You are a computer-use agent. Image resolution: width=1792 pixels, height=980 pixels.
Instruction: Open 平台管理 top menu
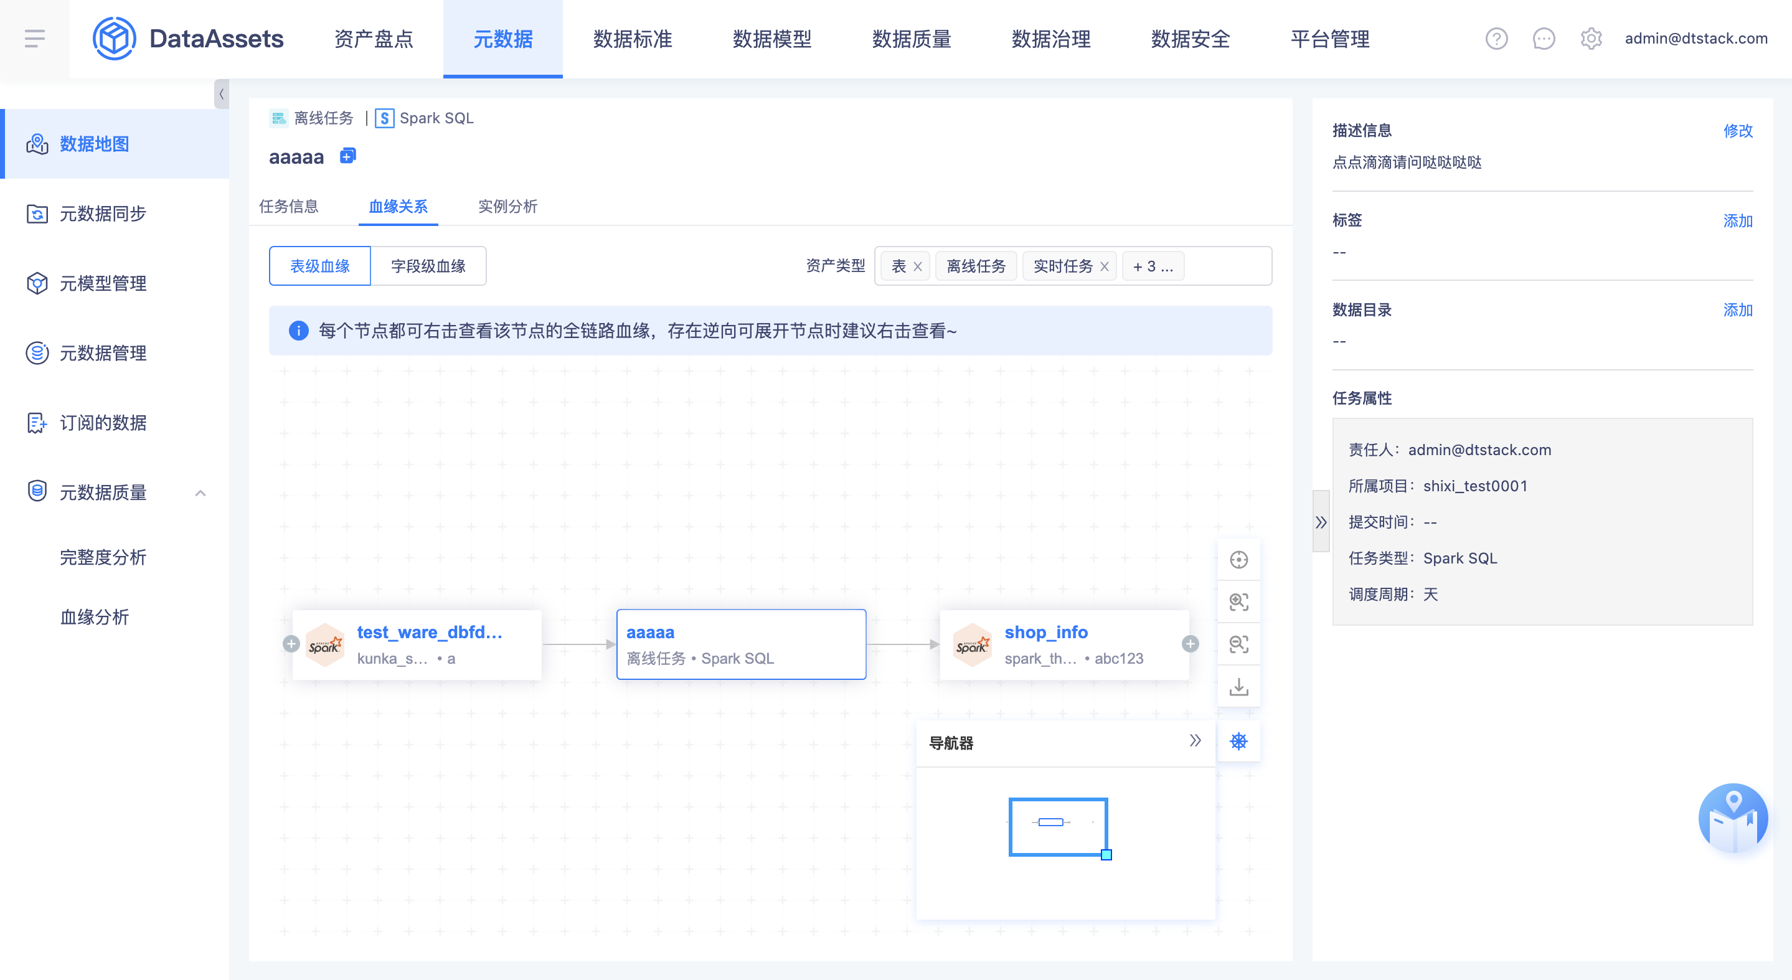tap(1329, 39)
